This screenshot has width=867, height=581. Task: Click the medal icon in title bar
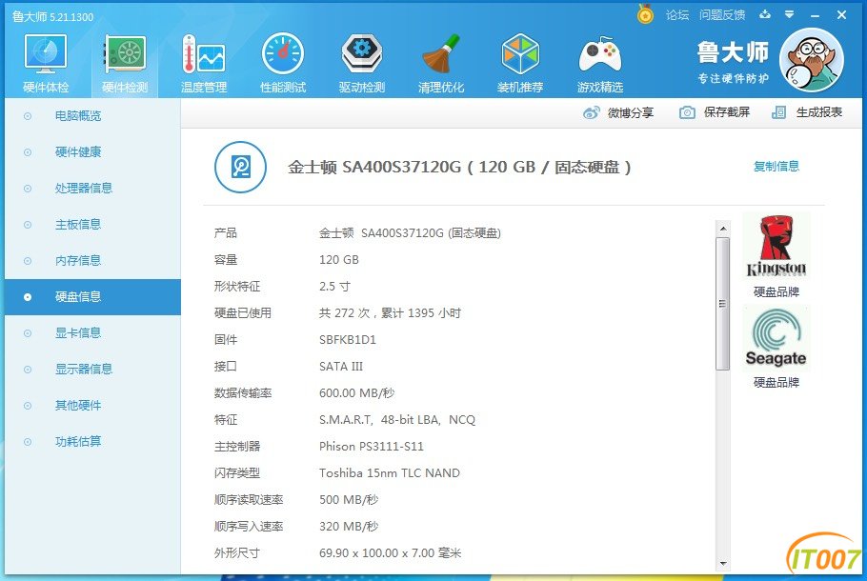click(x=645, y=14)
